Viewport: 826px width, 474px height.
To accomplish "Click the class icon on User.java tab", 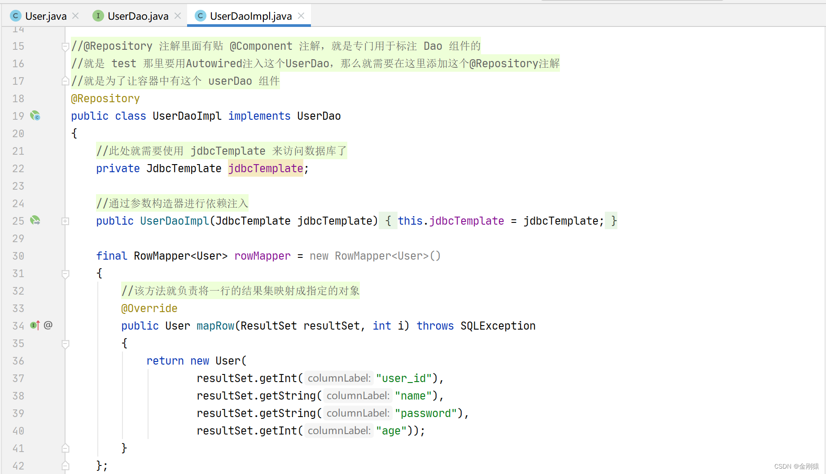I will pyautogui.click(x=16, y=16).
